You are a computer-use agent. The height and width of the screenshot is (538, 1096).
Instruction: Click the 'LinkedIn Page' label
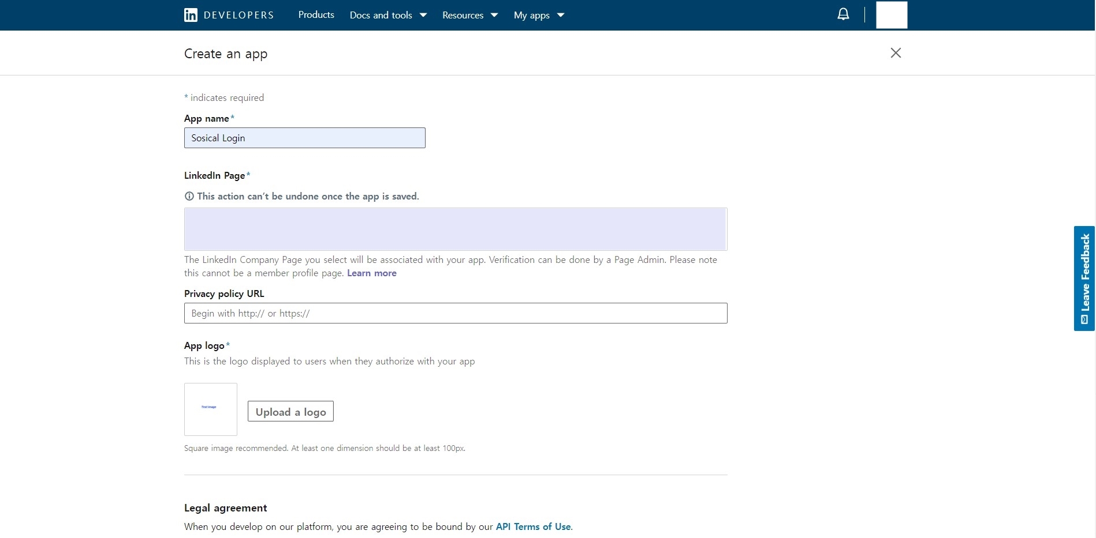coord(214,175)
